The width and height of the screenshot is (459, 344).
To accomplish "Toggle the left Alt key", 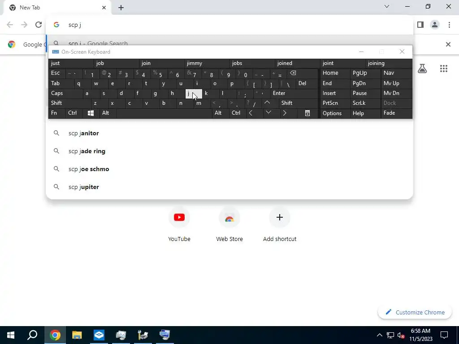I will (x=108, y=113).
